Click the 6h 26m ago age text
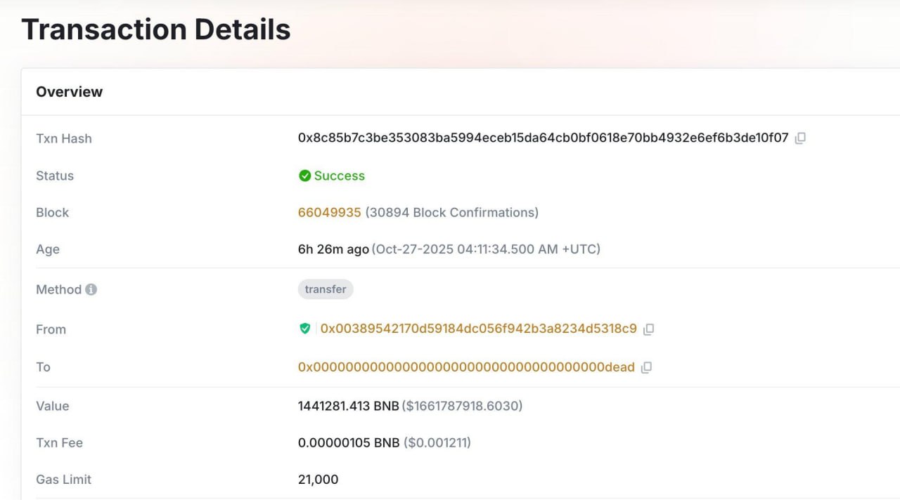Image resolution: width=900 pixels, height=500 pixels. click(x=333, y=249)
